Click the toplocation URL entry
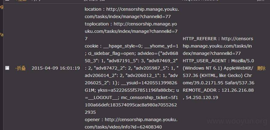Screen dimensions: 270x130 pos(131,31)
